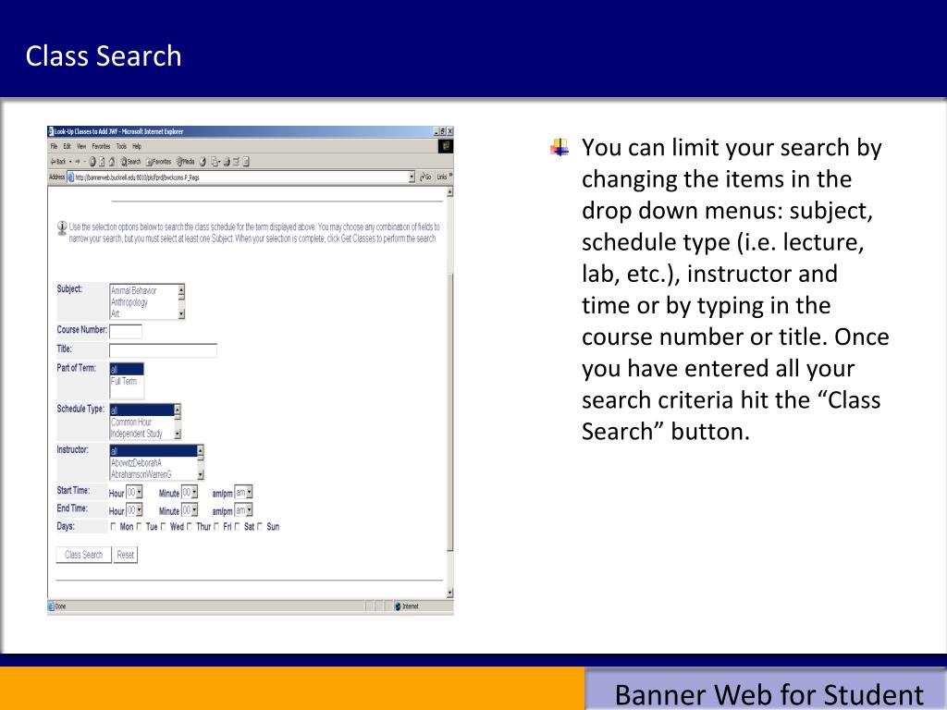The height and width of the screenshot is (710, 947).
Task: Click the page icon in address bar
Action: point(70,177)
